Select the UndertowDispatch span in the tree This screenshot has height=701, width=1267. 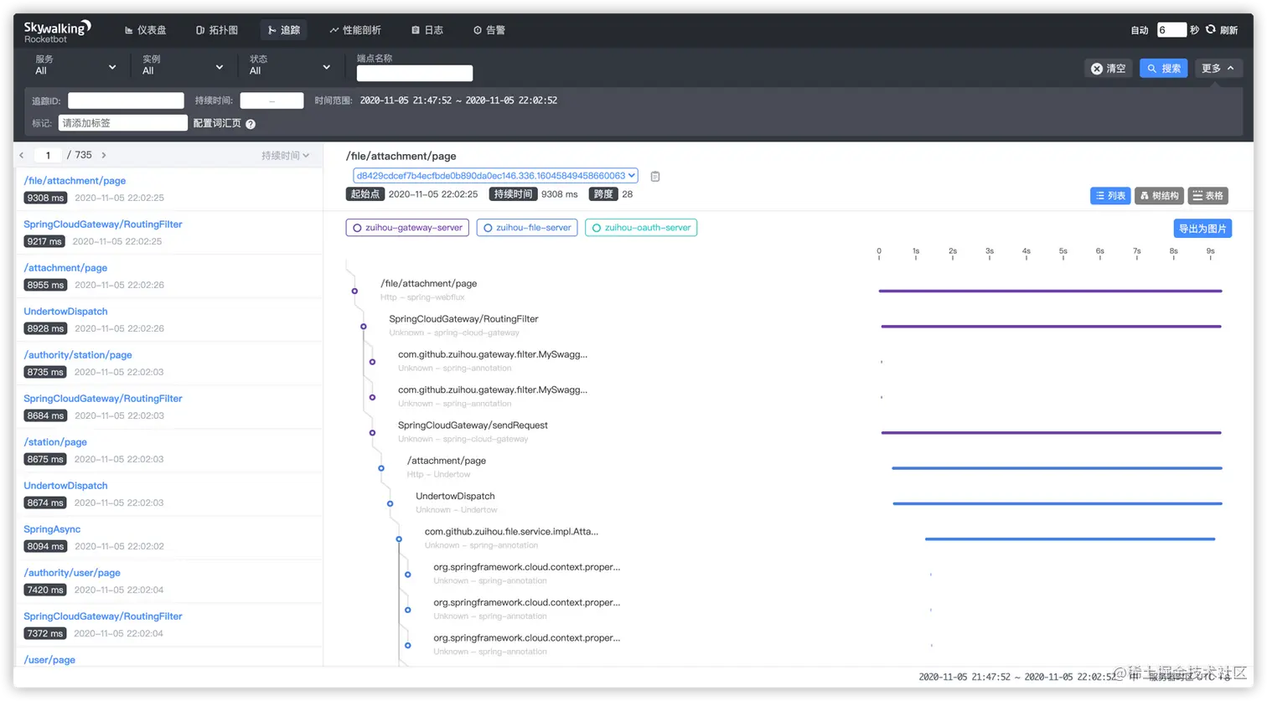[x=456, y=503]
